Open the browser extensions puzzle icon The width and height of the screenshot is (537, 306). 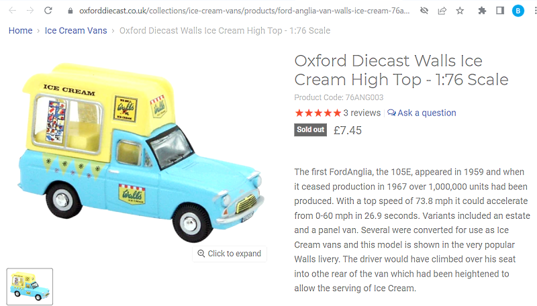482,11
